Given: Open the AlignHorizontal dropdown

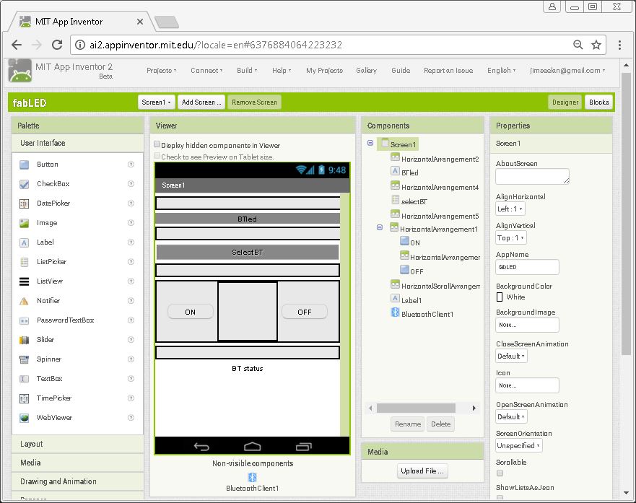Looking at the screenshot, I should click(510, 209).
